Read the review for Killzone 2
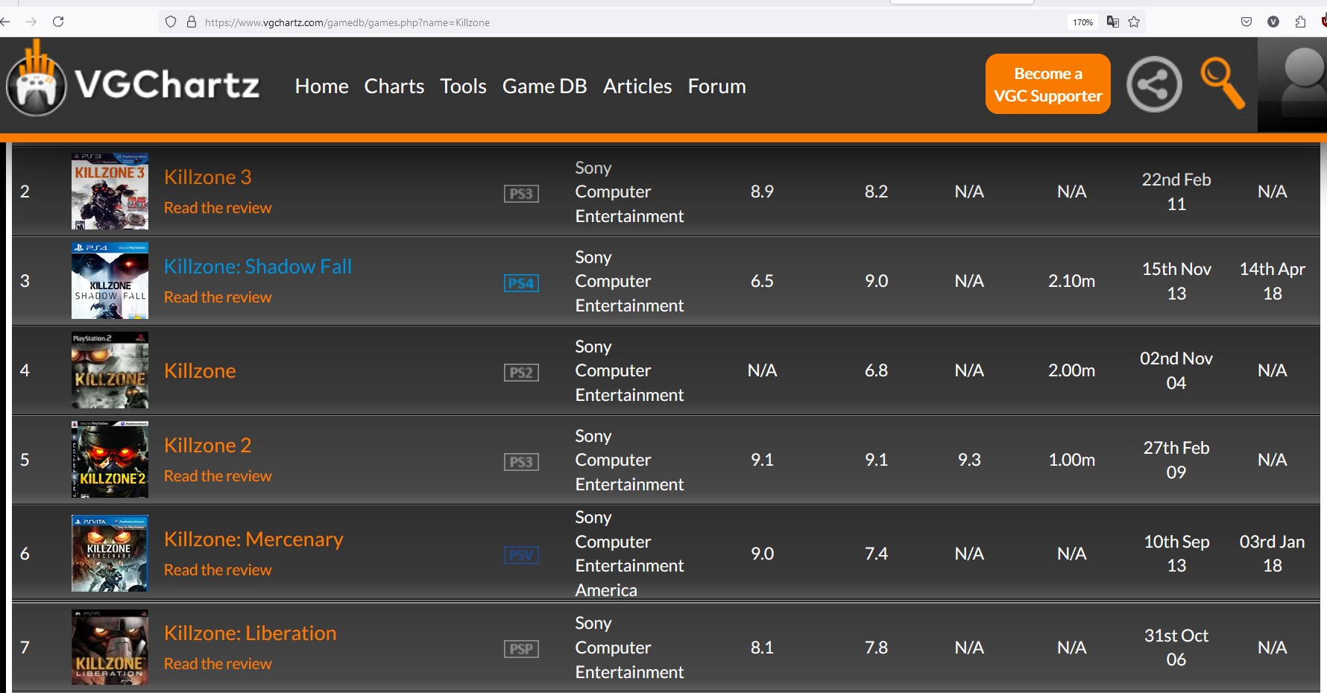 [x=218, y=476]
